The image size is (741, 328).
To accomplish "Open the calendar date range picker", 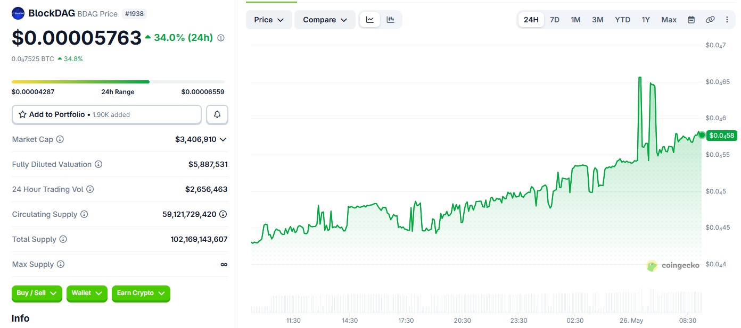I will pos(691,20).
